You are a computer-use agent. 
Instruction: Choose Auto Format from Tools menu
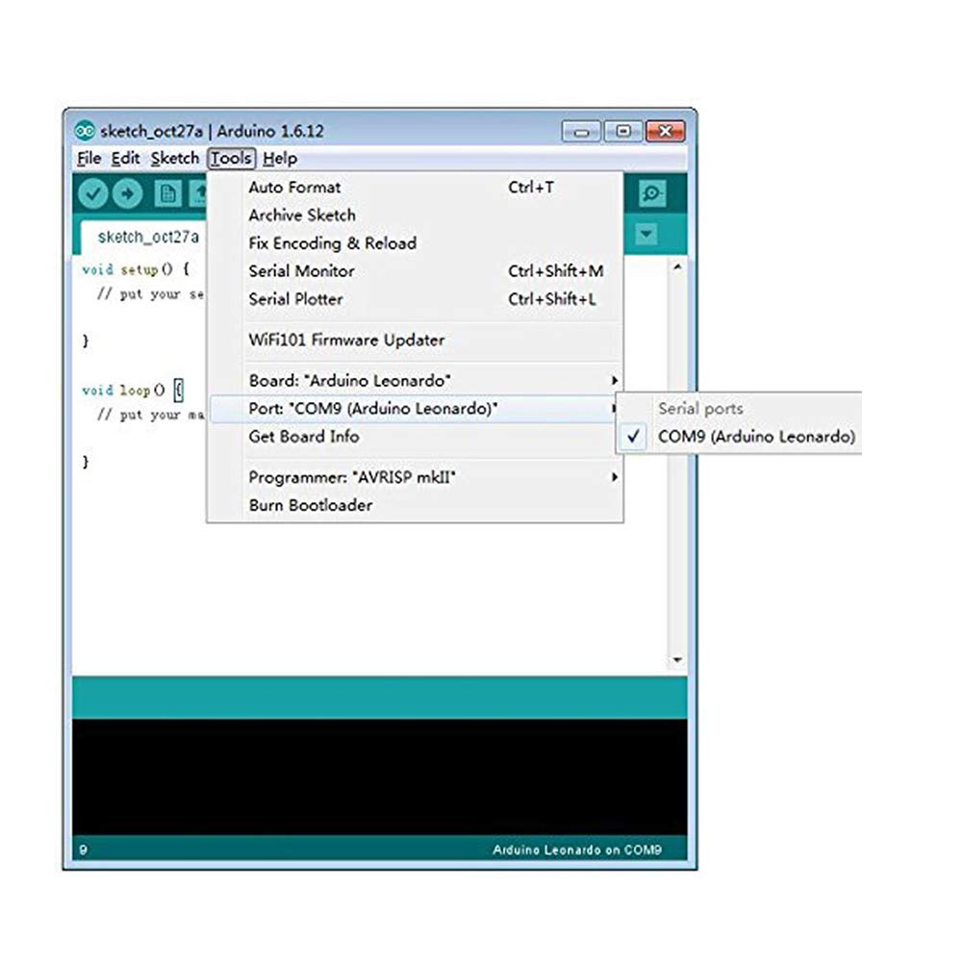(x=294, y=188)
